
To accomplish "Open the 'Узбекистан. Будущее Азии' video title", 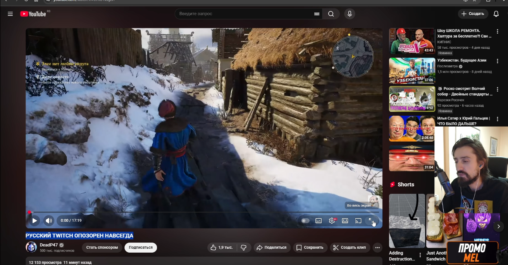I will 462,60.
